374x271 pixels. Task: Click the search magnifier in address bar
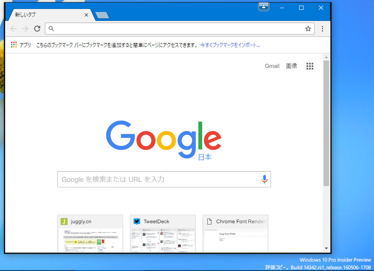(51, 29)
